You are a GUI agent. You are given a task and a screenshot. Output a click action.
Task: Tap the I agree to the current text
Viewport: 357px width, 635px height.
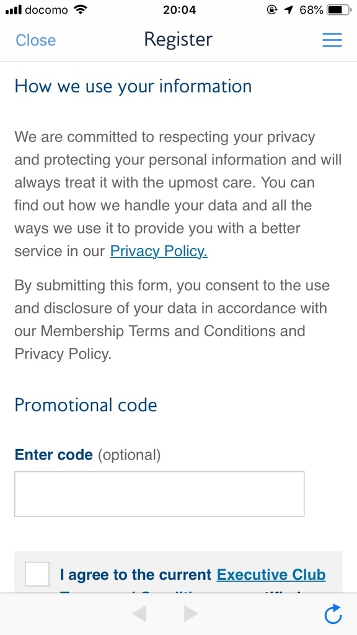[136, 575]
